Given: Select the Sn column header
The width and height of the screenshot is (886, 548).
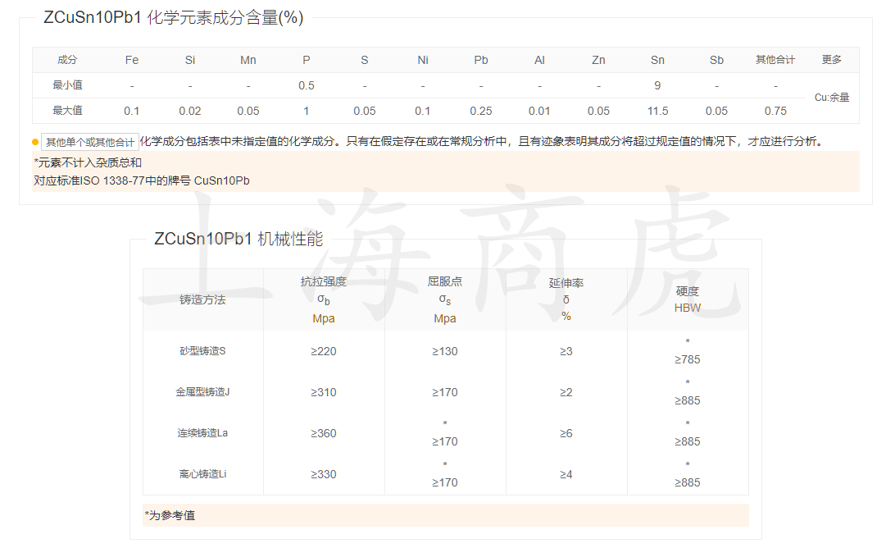Looking at the screenshot, I should click(x=657, y=59).
